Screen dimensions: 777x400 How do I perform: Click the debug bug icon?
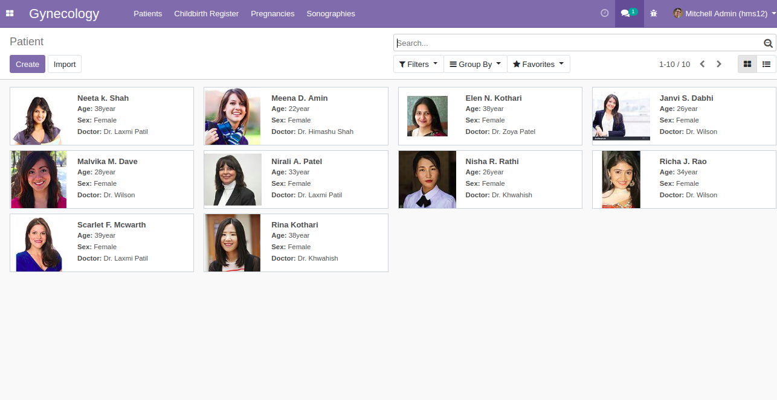tap(654, 13)
